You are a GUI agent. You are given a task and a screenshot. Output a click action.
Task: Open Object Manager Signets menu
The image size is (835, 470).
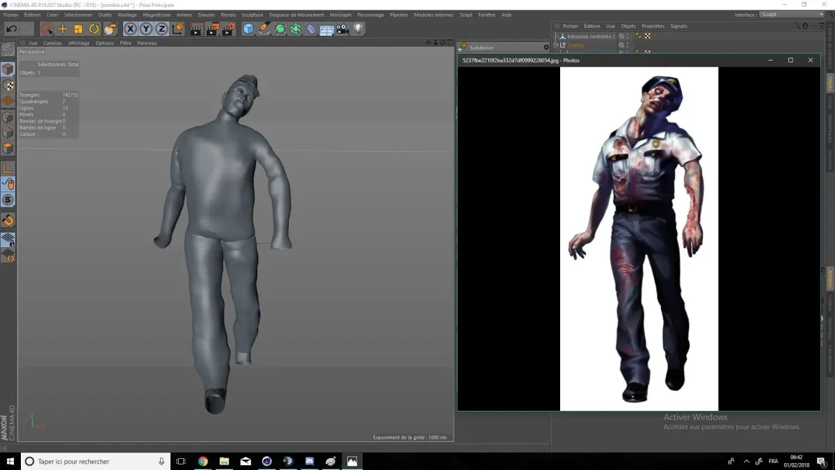[678, 26]
